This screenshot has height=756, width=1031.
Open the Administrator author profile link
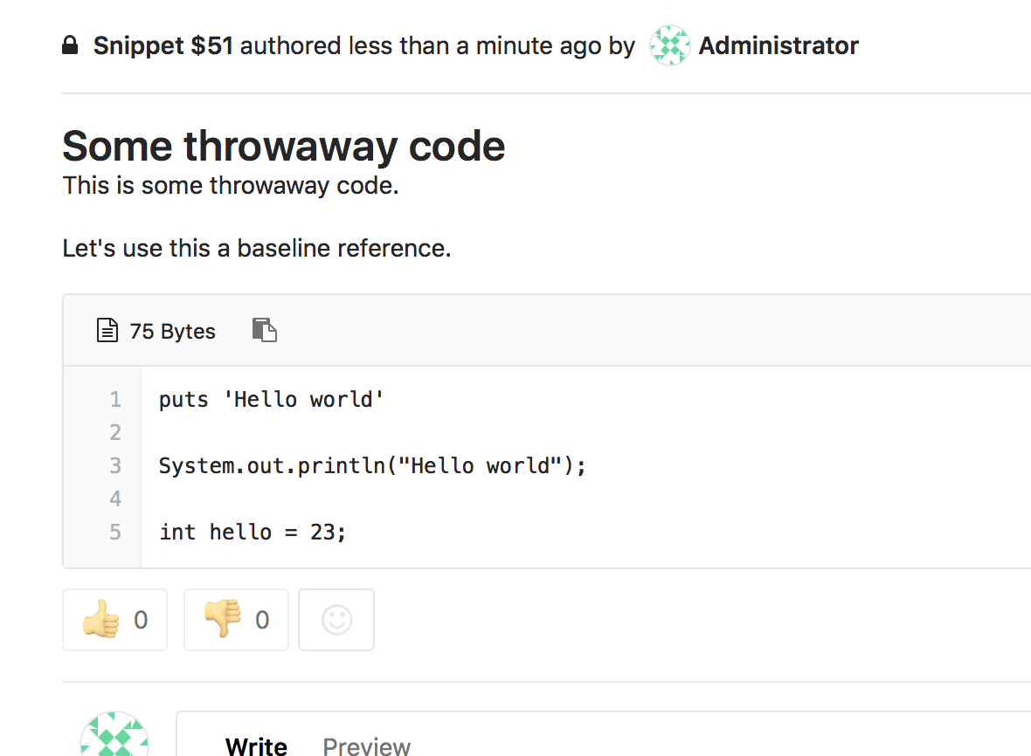(x=778, y=46)
